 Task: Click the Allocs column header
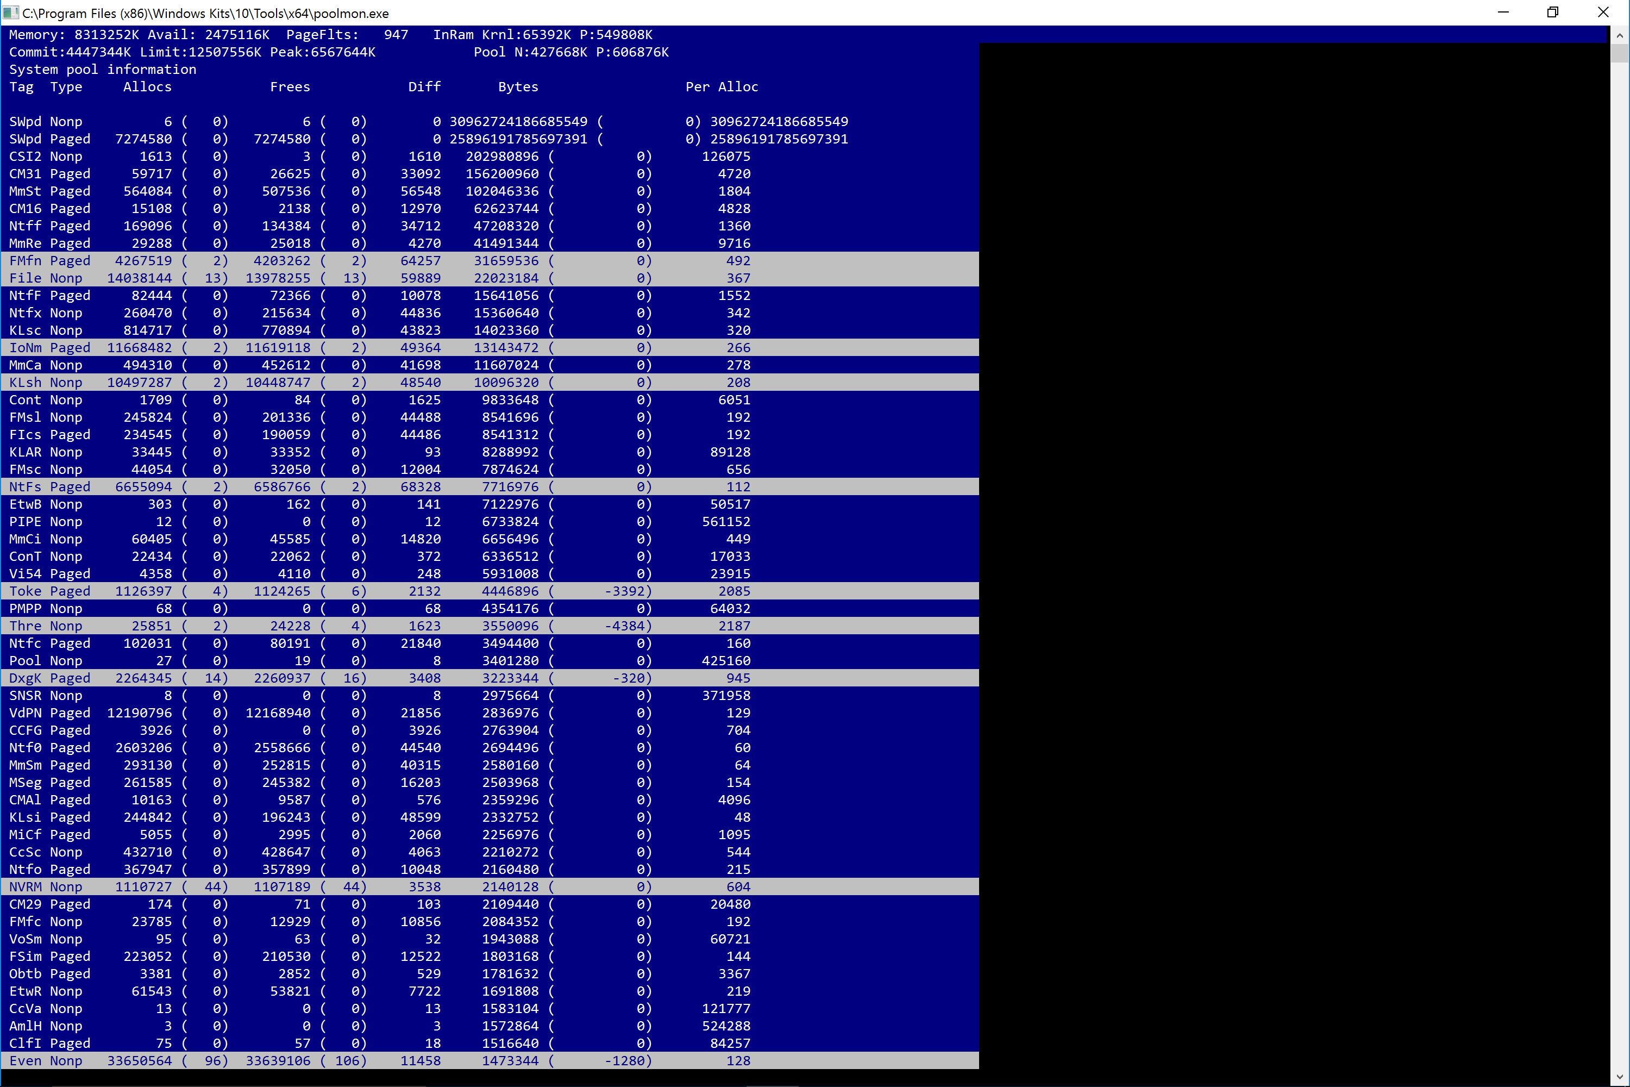tap(147, 86)
